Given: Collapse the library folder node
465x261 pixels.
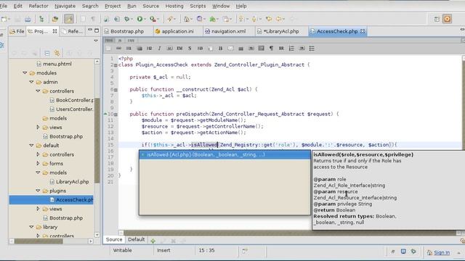Looking at the screenshot, I should [x=31, y=227].
